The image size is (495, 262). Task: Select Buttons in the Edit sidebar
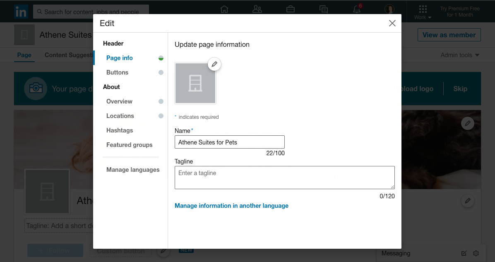coord(117,72)
